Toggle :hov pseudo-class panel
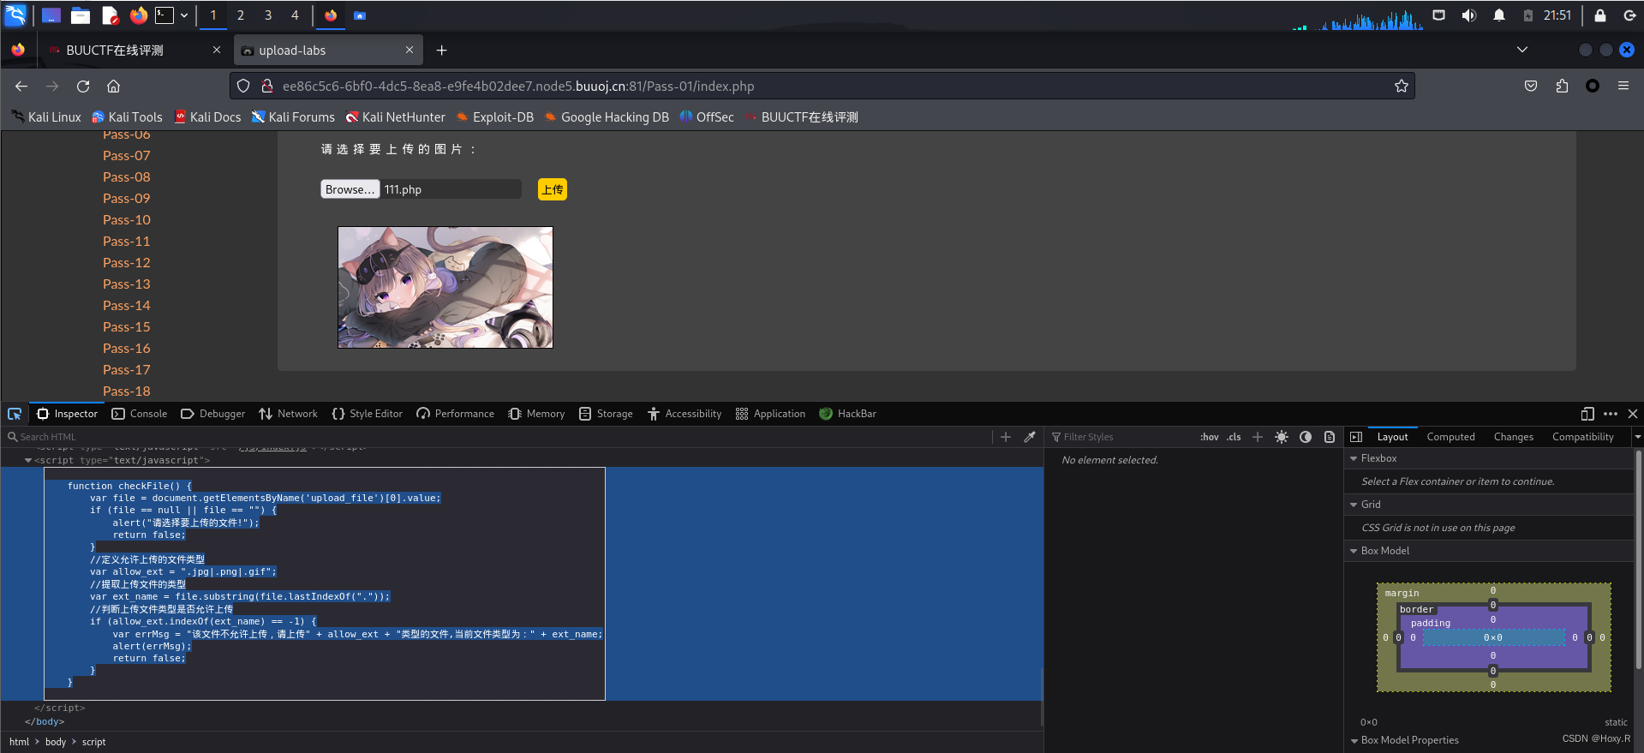Viewport: 1644px width, 753px height. [1209, 437]
